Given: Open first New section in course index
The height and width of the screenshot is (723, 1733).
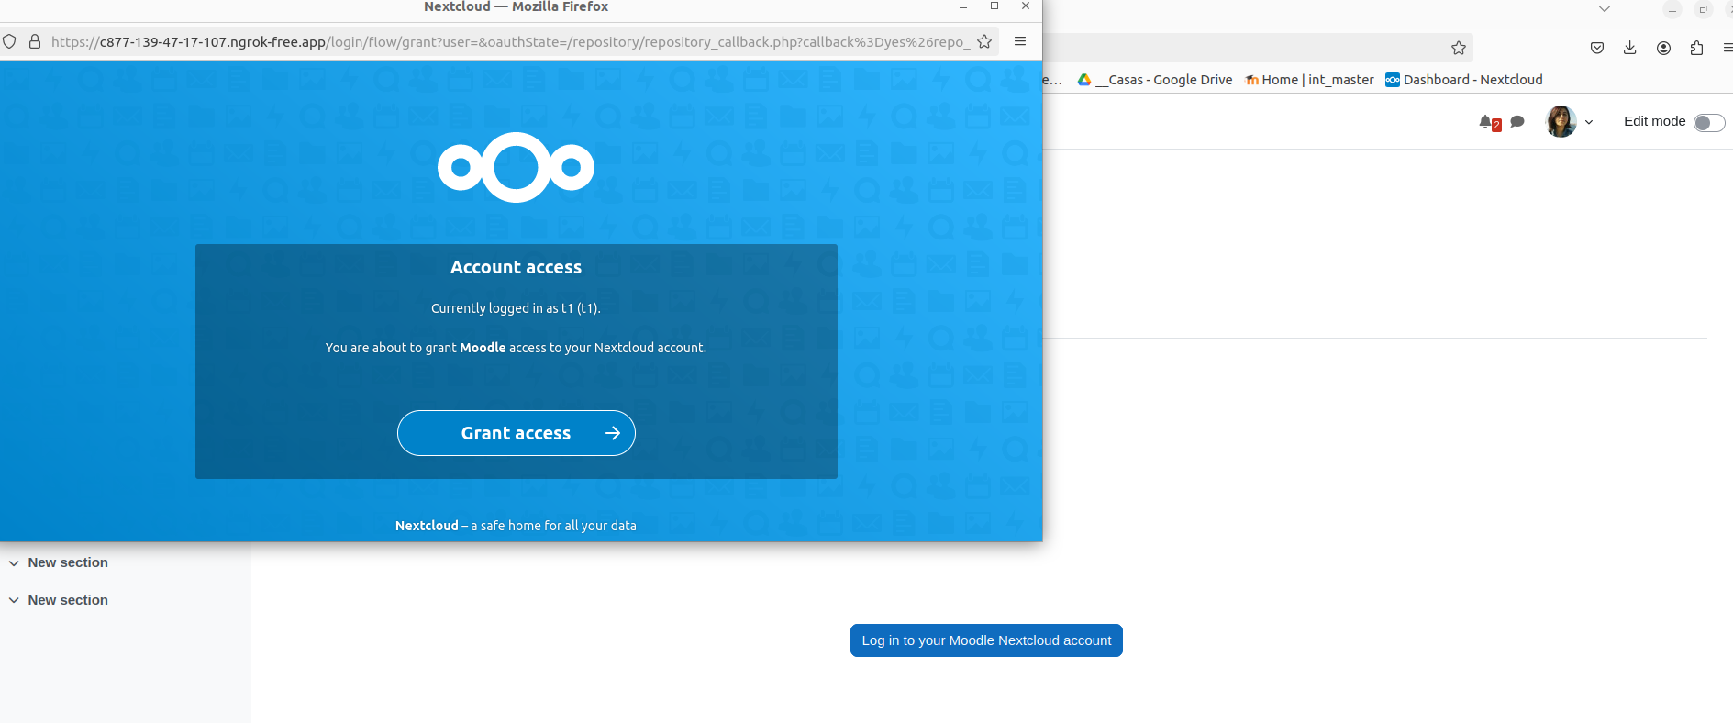Looking at the screenshot, I should [x=68, y=562].
